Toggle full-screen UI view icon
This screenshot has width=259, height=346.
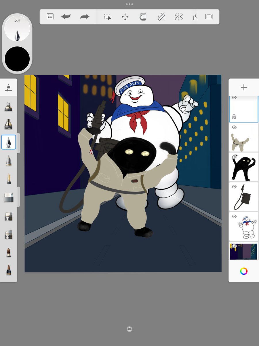tap(209, 17)
